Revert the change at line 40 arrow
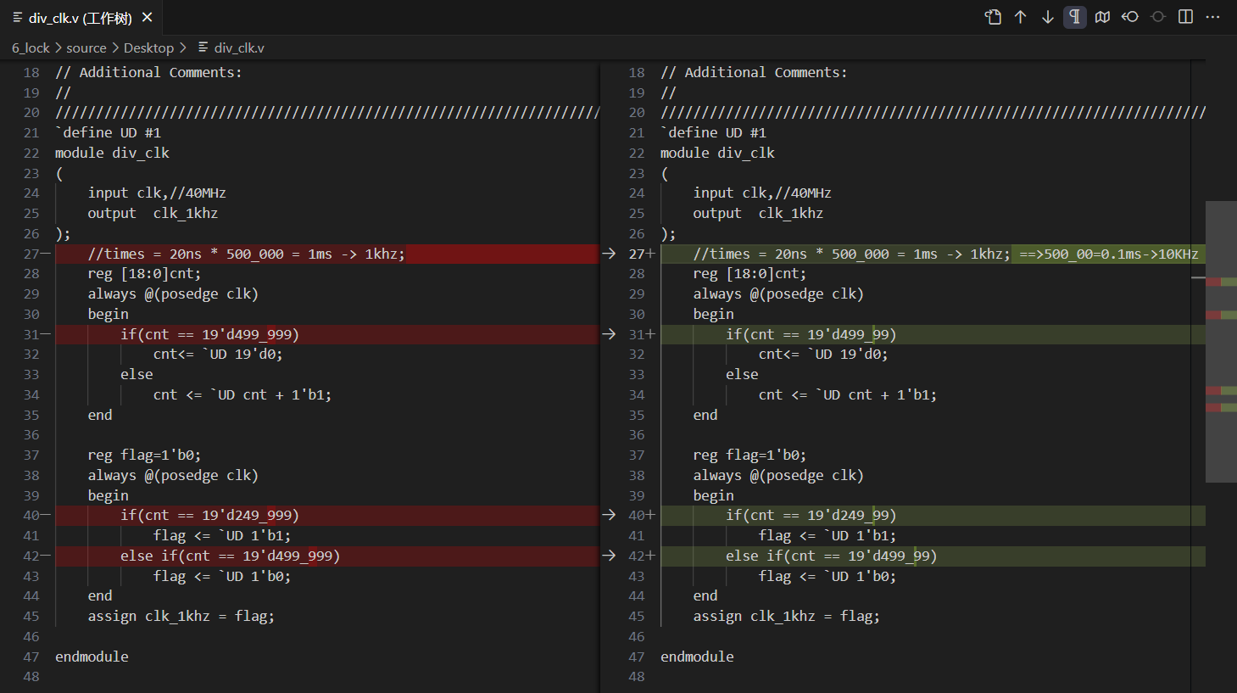Viewport: 1237px width, 693px height. [x=609, y=515]
